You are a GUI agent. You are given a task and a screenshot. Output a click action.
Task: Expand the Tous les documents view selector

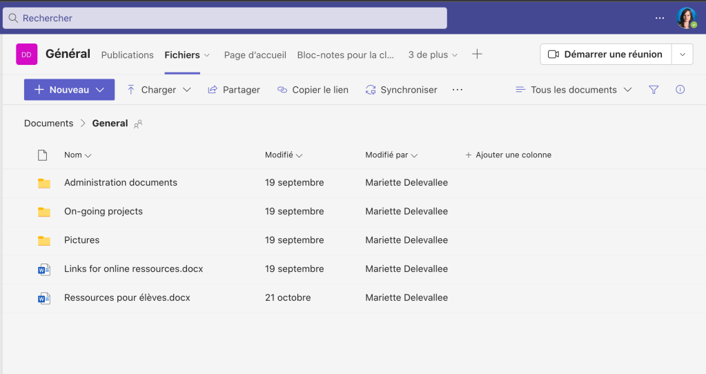[x=573, y=90]
